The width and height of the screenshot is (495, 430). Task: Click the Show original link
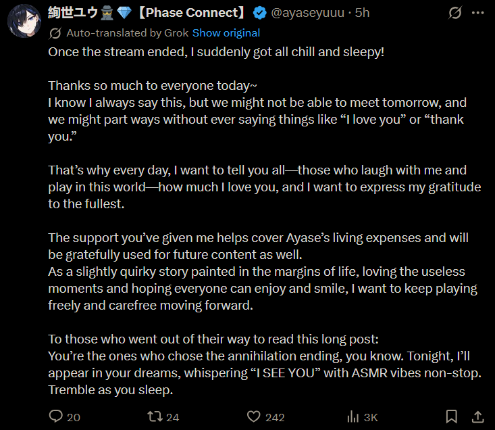(226, 33)
